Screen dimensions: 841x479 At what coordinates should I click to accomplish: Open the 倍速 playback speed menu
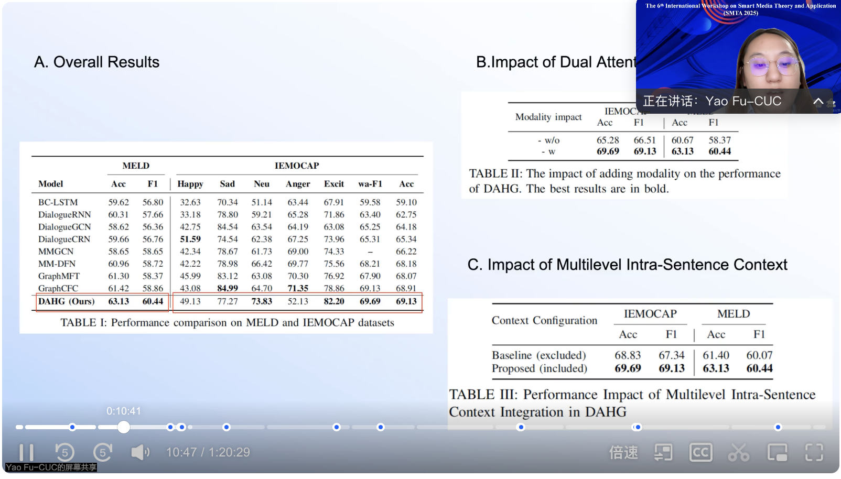coord(623,452)
